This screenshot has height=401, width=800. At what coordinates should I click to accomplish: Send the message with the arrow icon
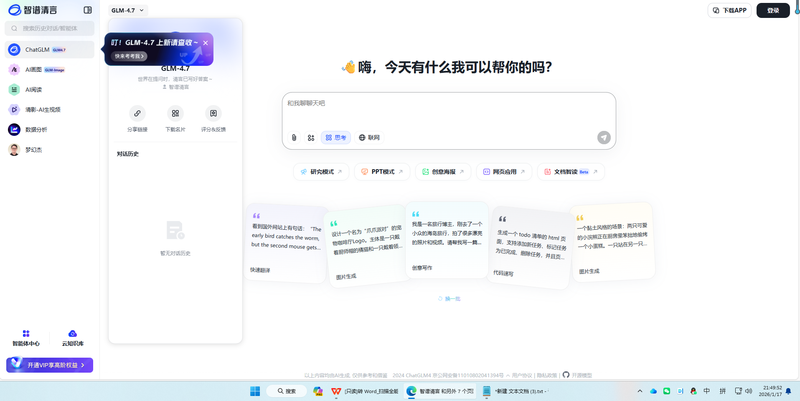(x=603, y=138)
